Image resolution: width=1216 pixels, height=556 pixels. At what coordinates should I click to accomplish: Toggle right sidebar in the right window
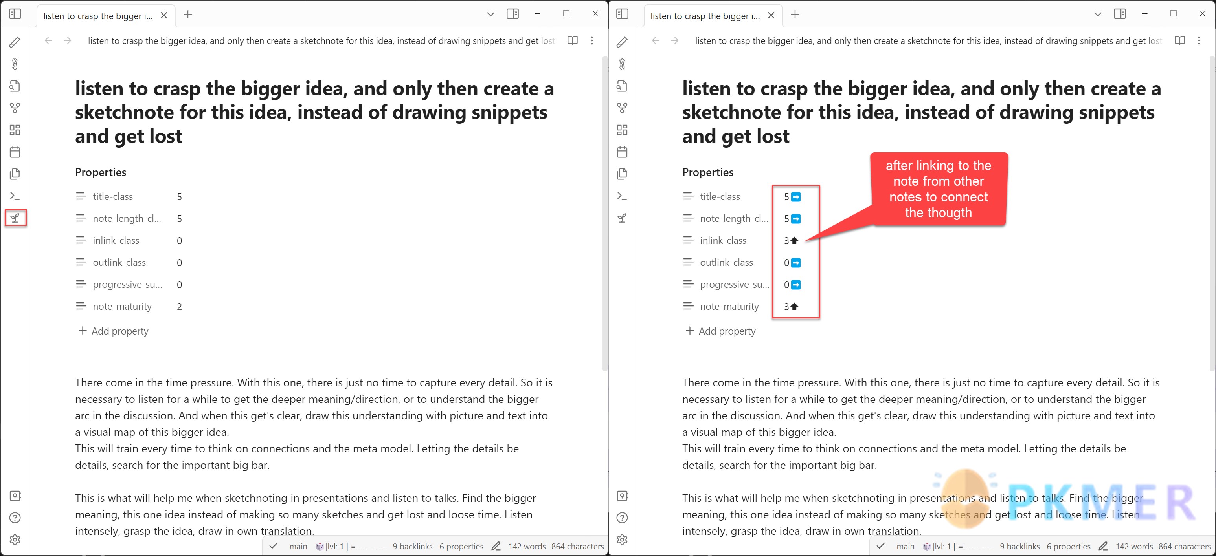(x=1120, y=14)
